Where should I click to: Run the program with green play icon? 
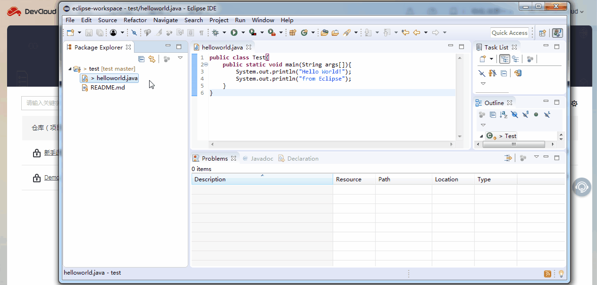point(234,33)
